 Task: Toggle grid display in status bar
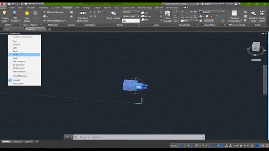point(181,146)
